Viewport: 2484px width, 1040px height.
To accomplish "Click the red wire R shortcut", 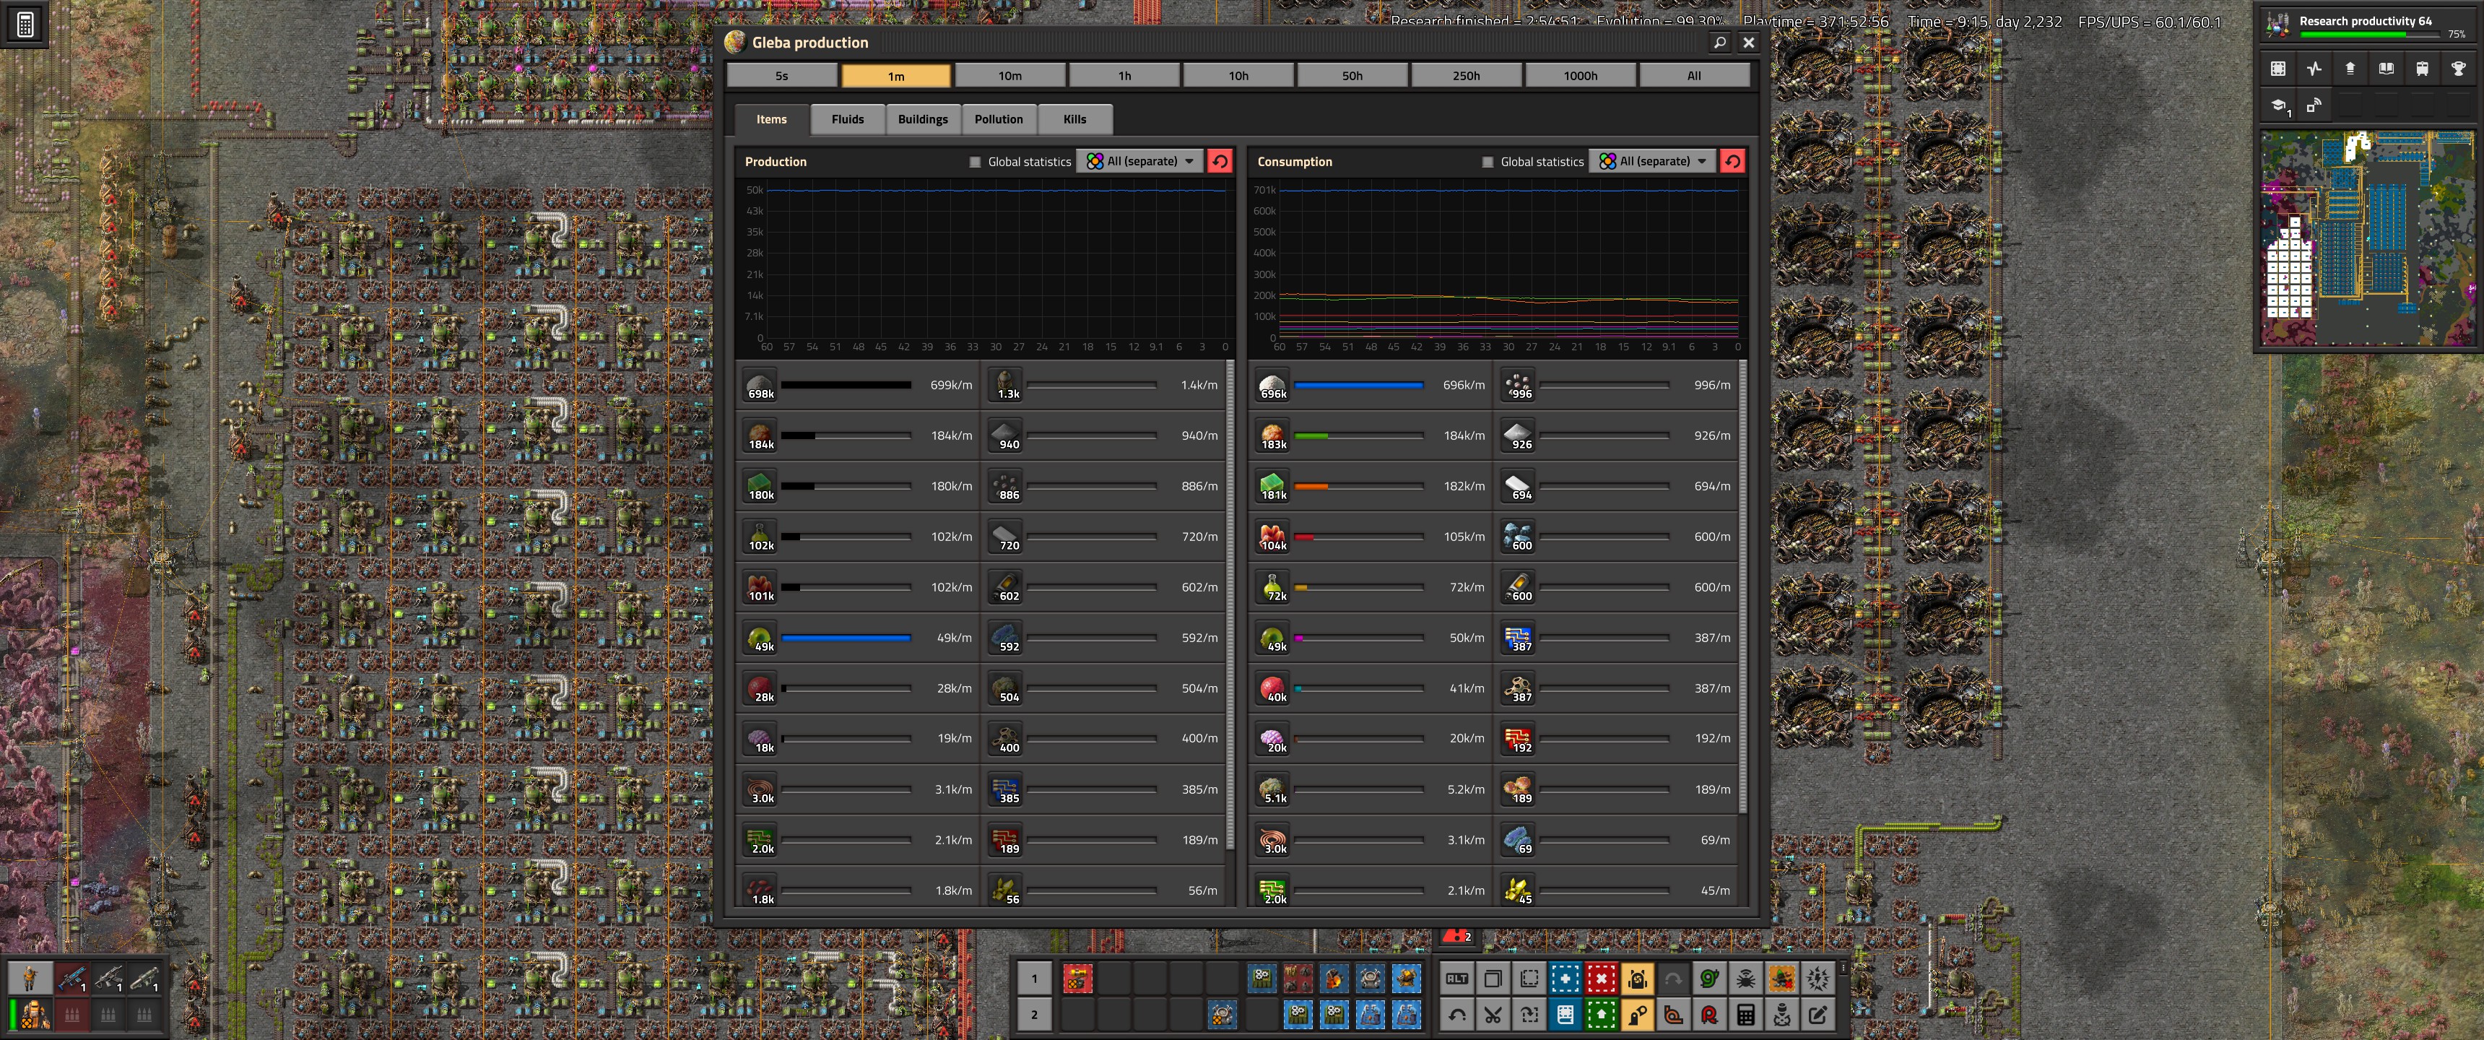I will (x=1708, y=1014).
